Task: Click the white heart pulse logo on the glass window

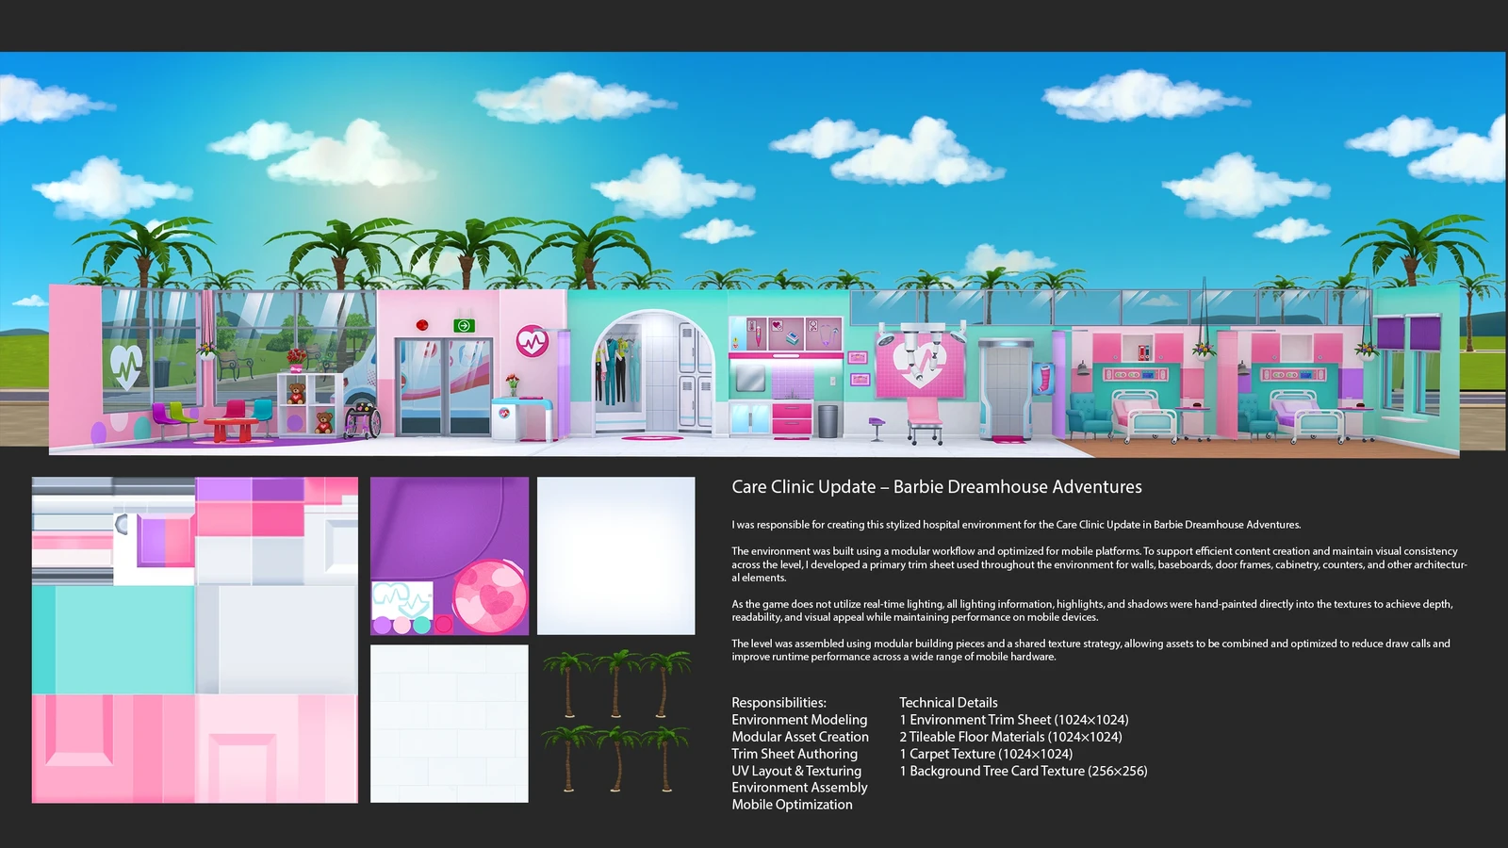Action: coord(126,367)
